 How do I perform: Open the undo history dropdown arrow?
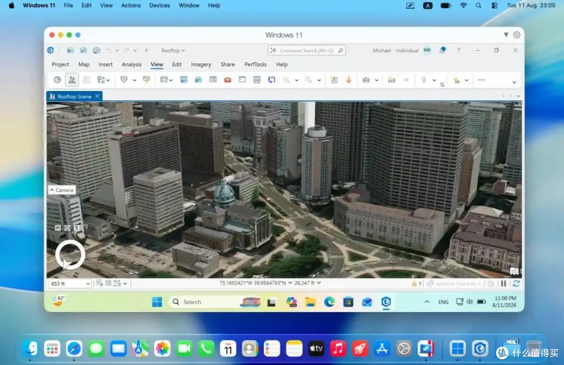pos(117,50)
